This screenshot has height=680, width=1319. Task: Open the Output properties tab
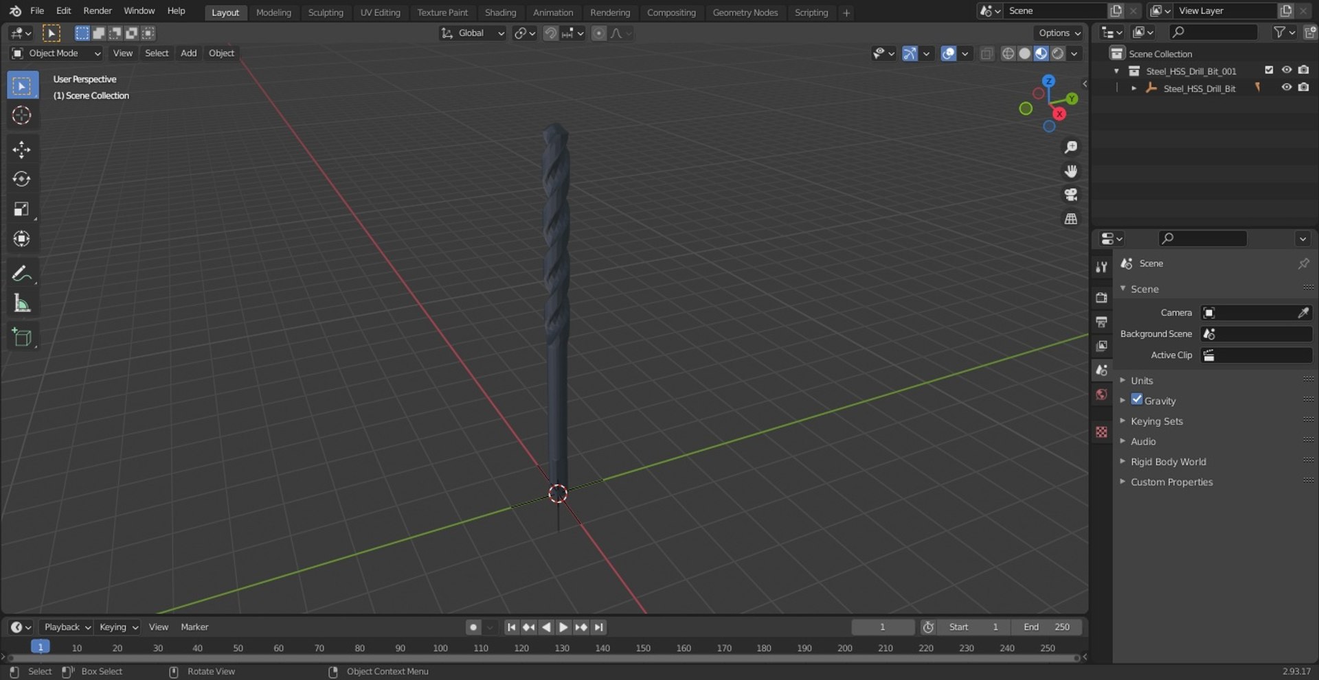point(1101,322)
